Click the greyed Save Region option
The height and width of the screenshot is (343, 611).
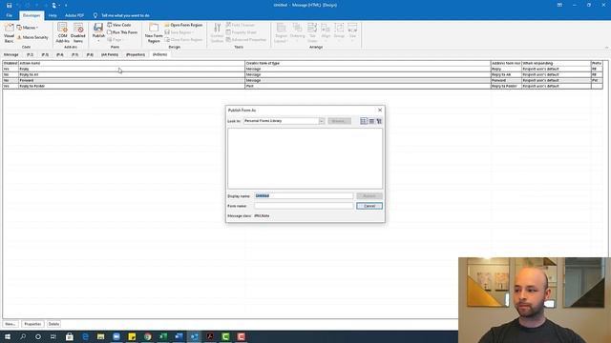click(x=179, y=32)
